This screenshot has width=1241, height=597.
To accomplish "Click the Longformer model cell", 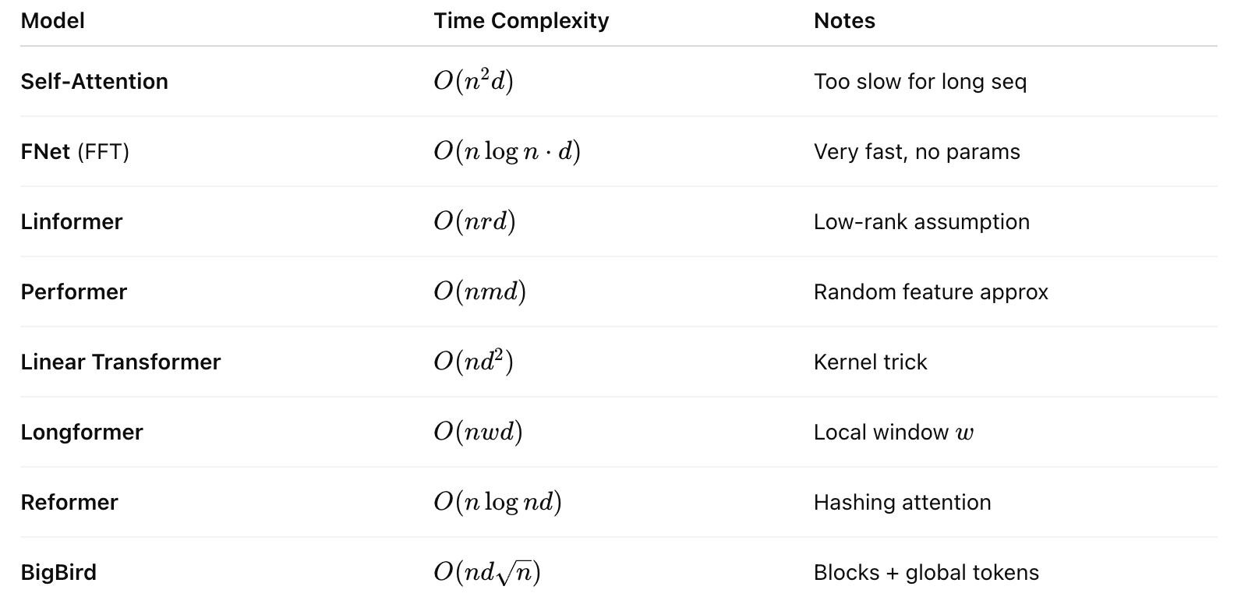I will [x=82, y=433].
